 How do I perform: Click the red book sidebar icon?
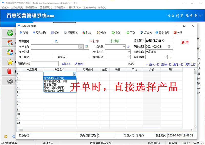pos(10,71)
